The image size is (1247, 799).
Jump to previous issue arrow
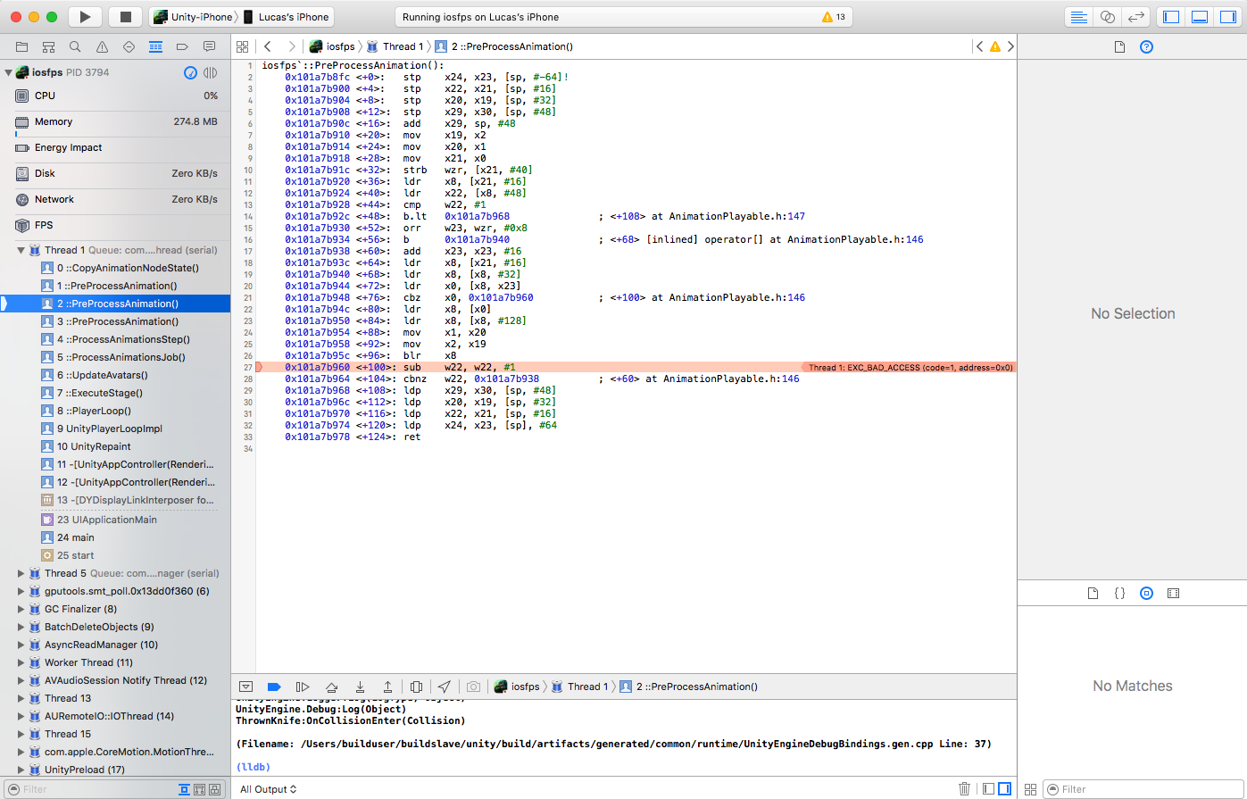tap(980, 46)
